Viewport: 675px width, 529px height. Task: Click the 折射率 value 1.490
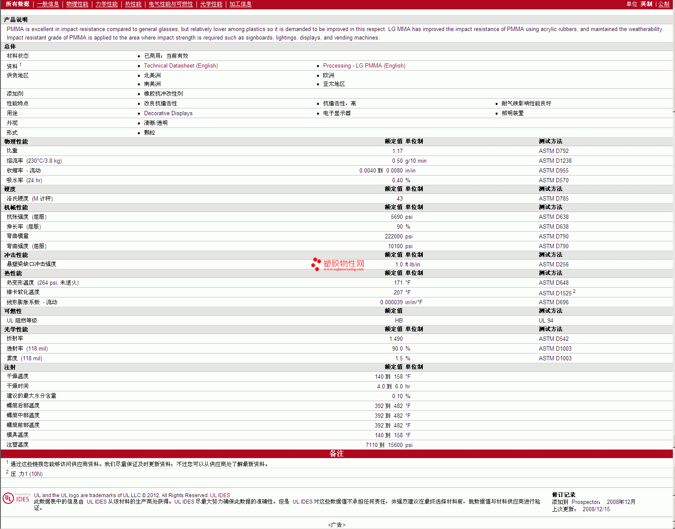point(396,339)
